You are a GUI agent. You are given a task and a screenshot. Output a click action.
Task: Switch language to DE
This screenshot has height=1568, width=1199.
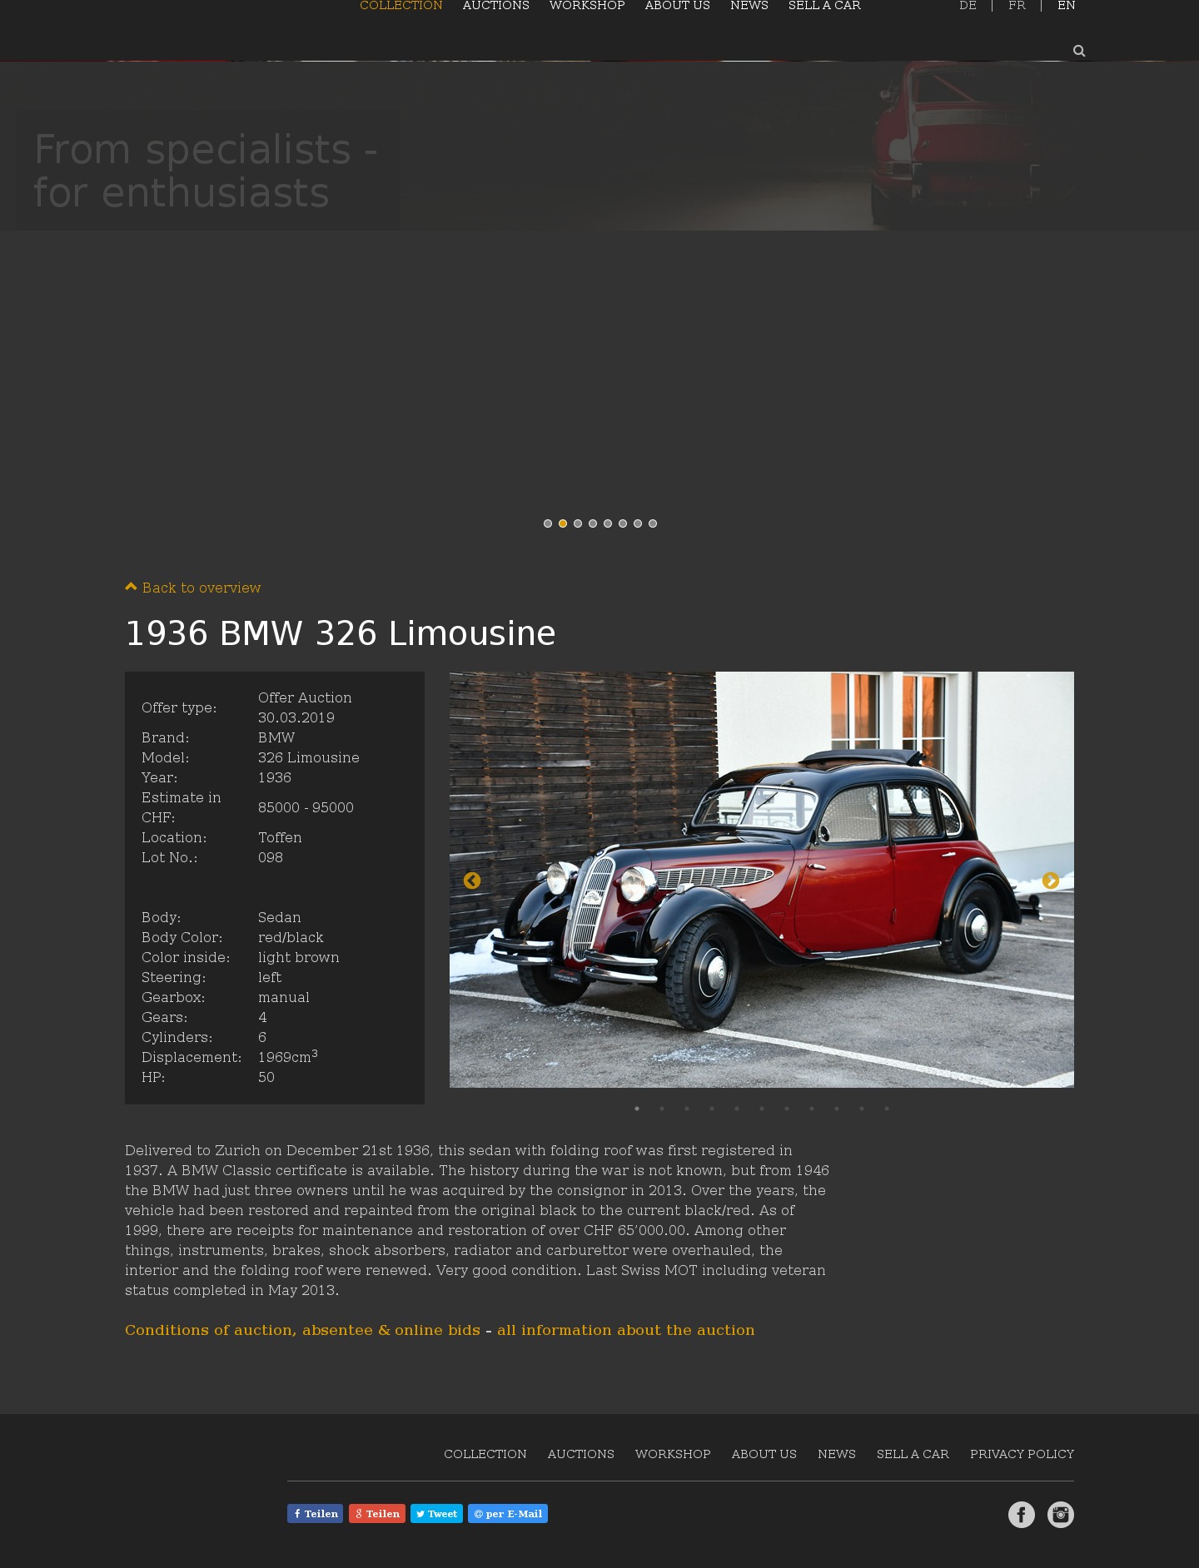[968, 6]
